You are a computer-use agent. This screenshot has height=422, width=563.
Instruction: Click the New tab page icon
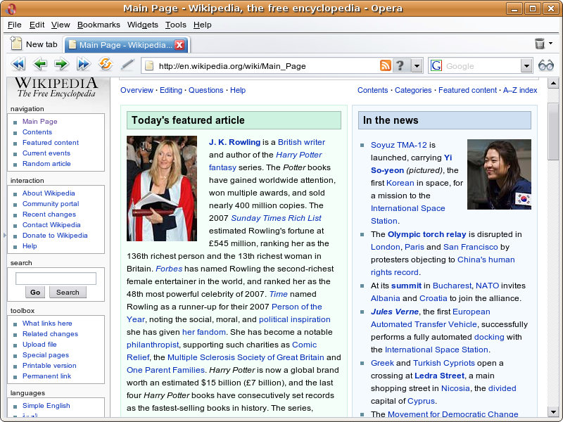pyautogui.click(x=15, y=44)
